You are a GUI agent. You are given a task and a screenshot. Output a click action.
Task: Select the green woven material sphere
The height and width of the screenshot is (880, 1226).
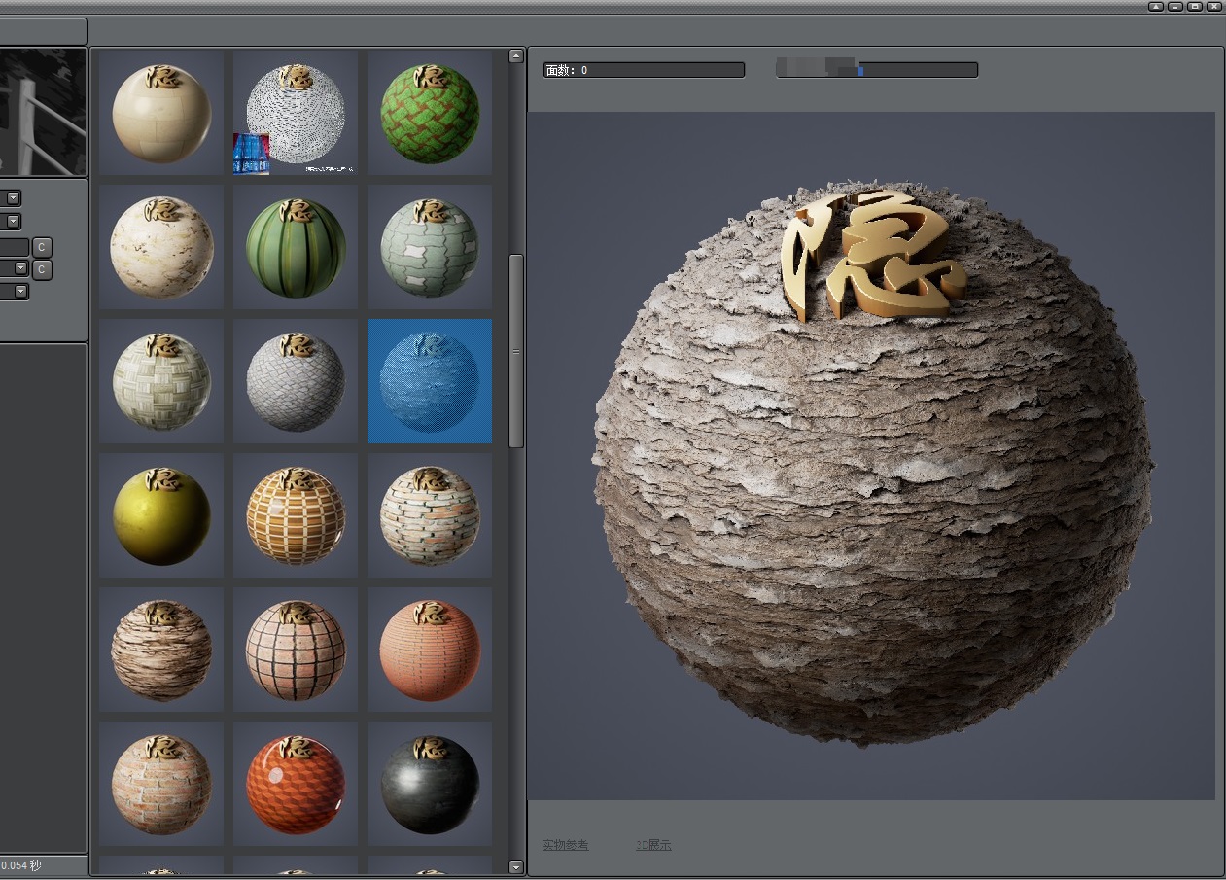click(430, 112)
